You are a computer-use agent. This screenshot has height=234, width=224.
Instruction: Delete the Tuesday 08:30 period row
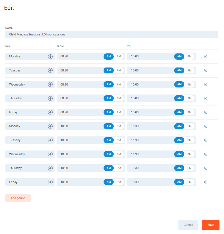205,70
